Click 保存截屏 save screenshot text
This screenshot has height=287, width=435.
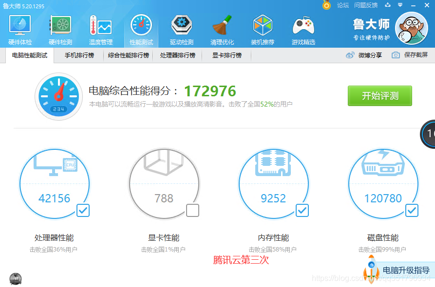[x=416, y=55]
